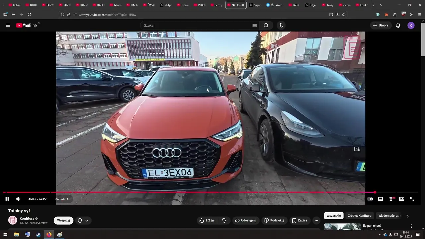Click the Konfitura channel avatar
This screenshot has width=425, height=239.
tap(13, 220)
